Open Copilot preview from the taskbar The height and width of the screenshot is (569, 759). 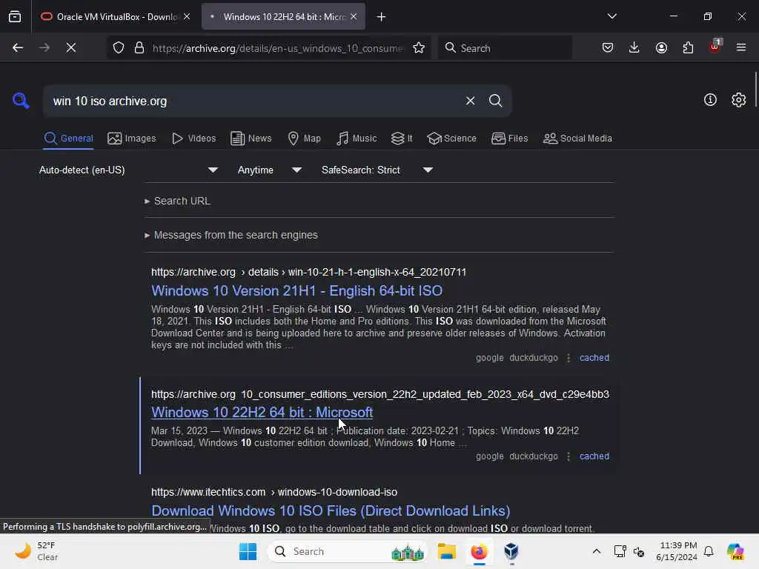pos(735,551)
